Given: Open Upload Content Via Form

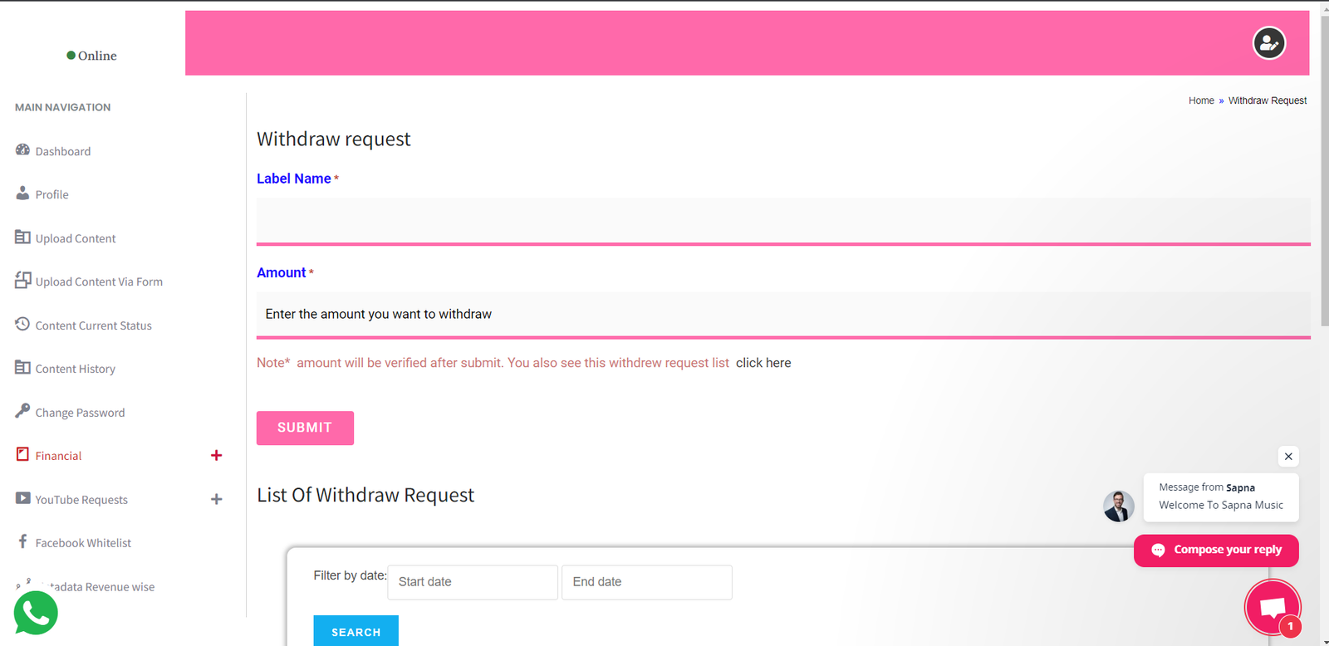Looking at the screenshot, I should (99, 281).
